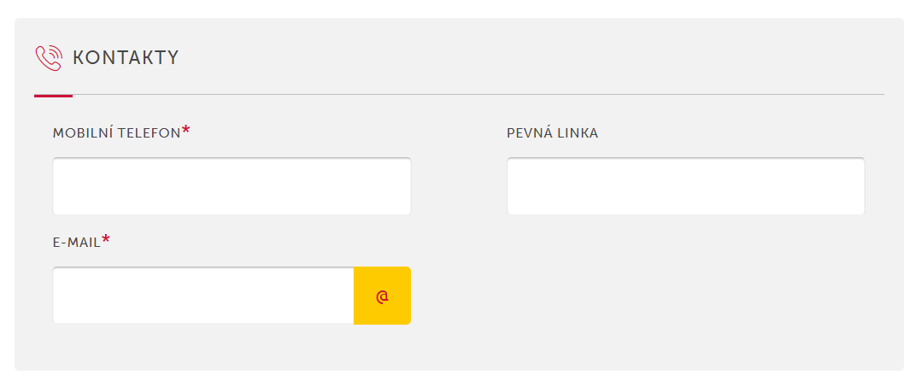Click the red asterisk after MOBILNÍ TELEFON
Viewport: 915px width, 387px height.
(186, 130)
